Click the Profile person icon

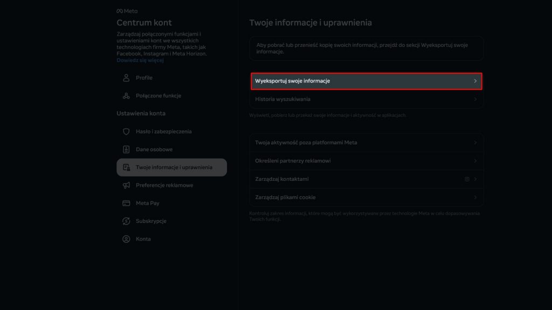pyautogui.click(x=126, y=78)
